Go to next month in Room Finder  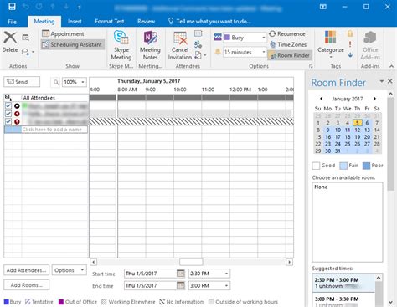coord(374,99)
